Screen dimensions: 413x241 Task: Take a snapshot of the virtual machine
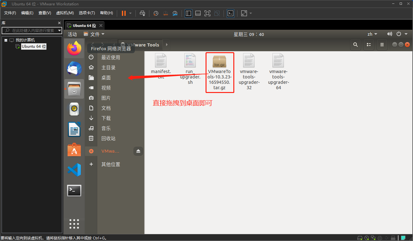(x=156, y=13)
